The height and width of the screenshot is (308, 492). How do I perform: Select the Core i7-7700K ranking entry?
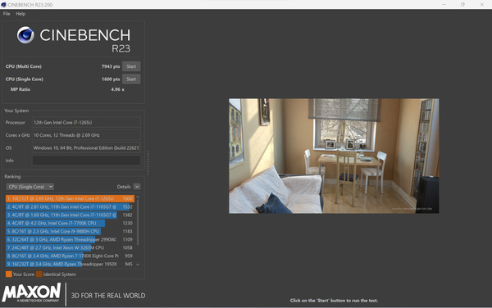[70, 223]
